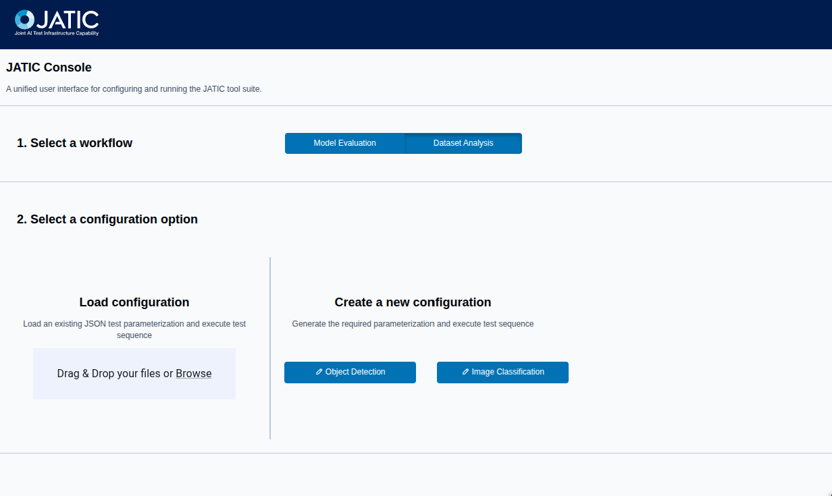The height and width of the screenshot is (496, 832).
Task: Create a new Object Detection configuration
Action: [x=350, y=372]
